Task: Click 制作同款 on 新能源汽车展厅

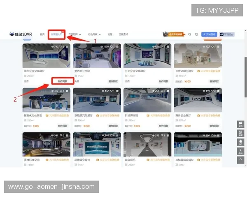Action: coord(113,126)
